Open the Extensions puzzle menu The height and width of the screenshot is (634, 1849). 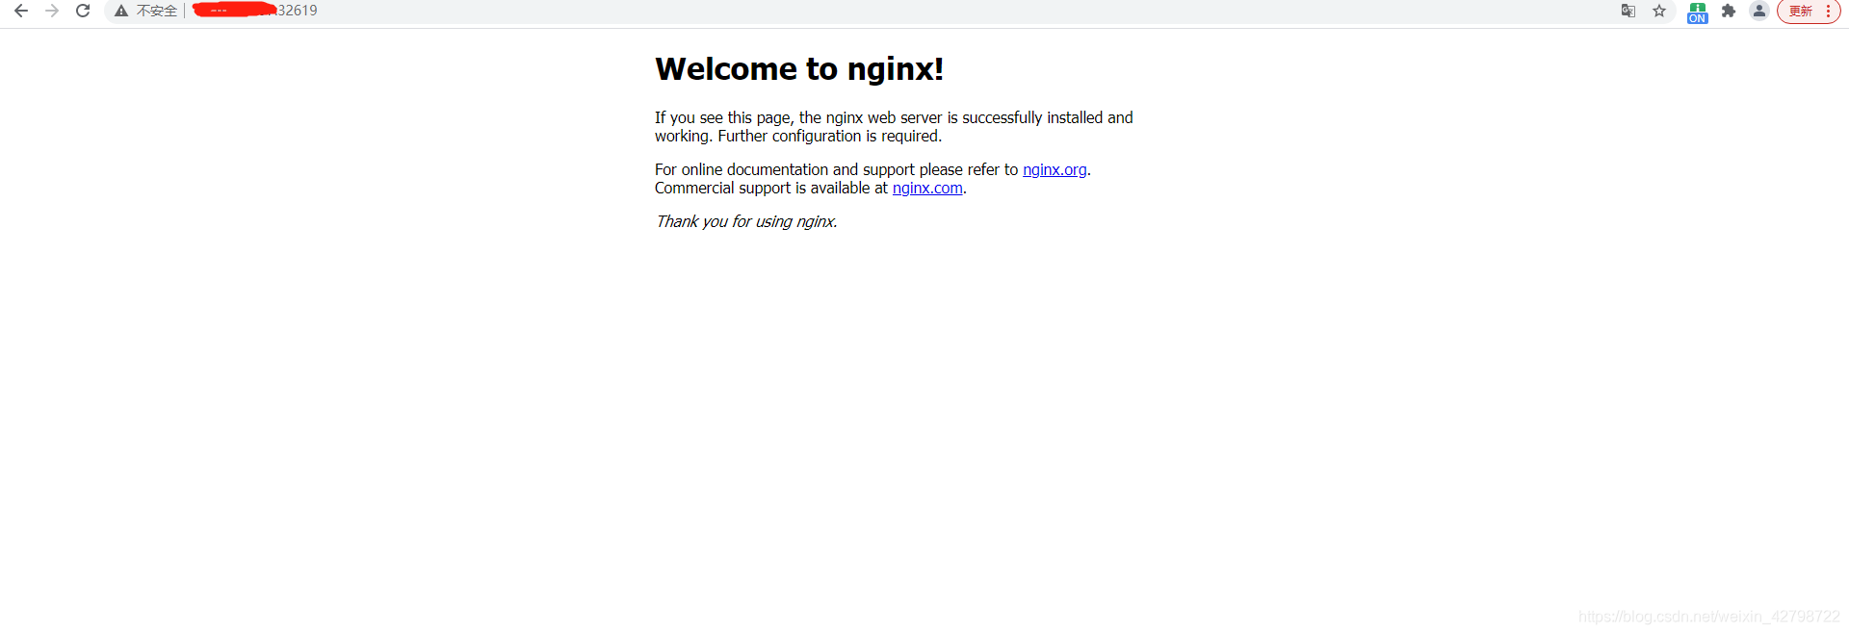click(x=1729, y=11)
